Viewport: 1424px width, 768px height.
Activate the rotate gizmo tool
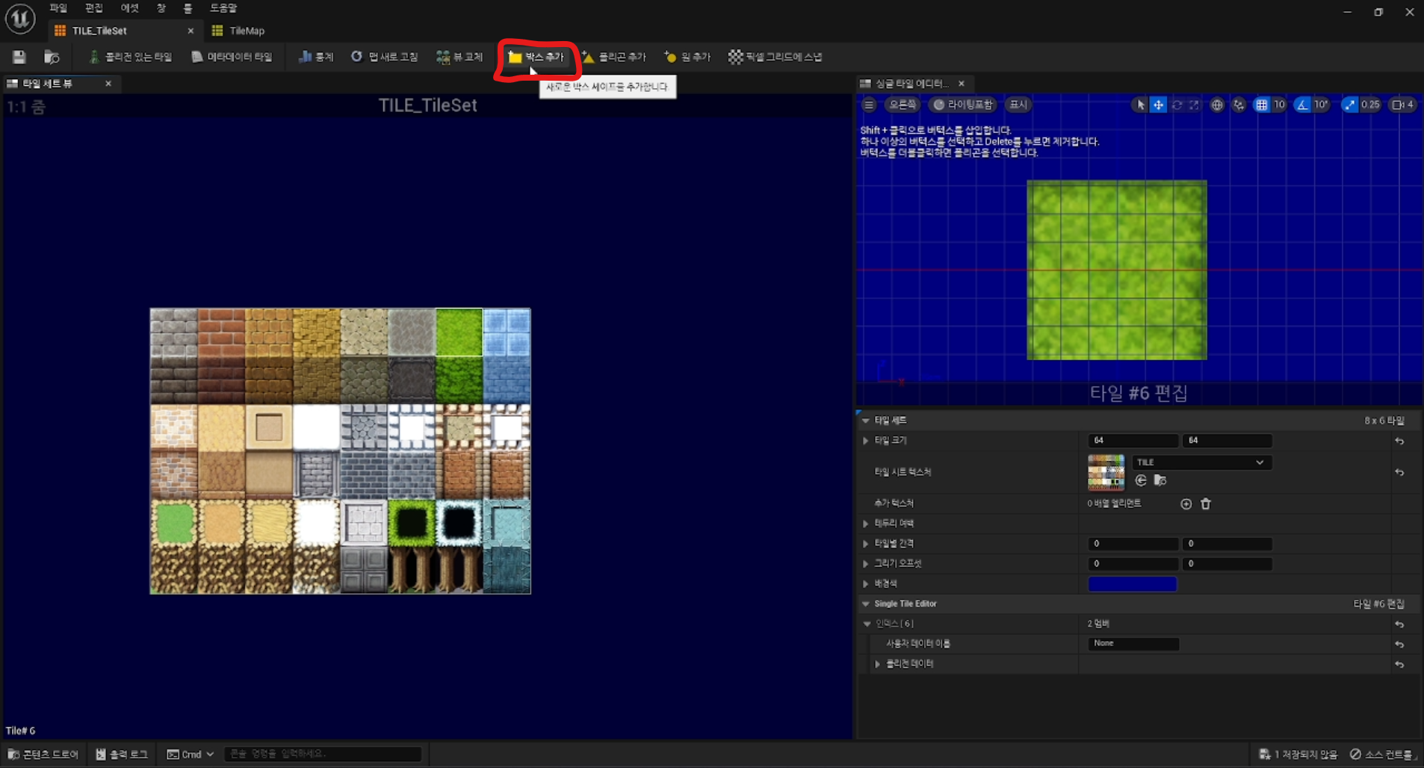1177,105
